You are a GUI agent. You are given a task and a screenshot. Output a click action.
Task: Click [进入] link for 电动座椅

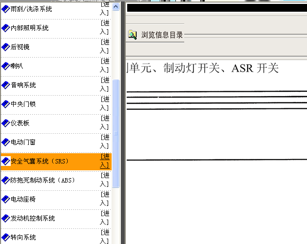(x=105, y=199)
